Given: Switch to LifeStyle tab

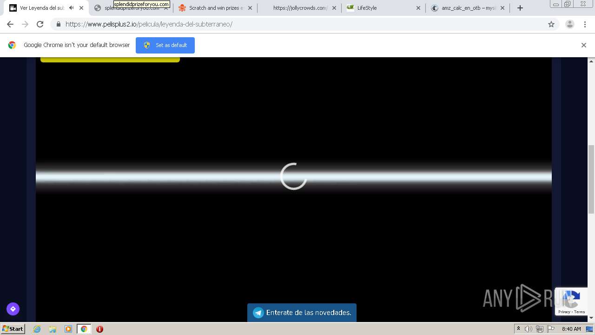Looking at the screenshot, I should 383,8.
